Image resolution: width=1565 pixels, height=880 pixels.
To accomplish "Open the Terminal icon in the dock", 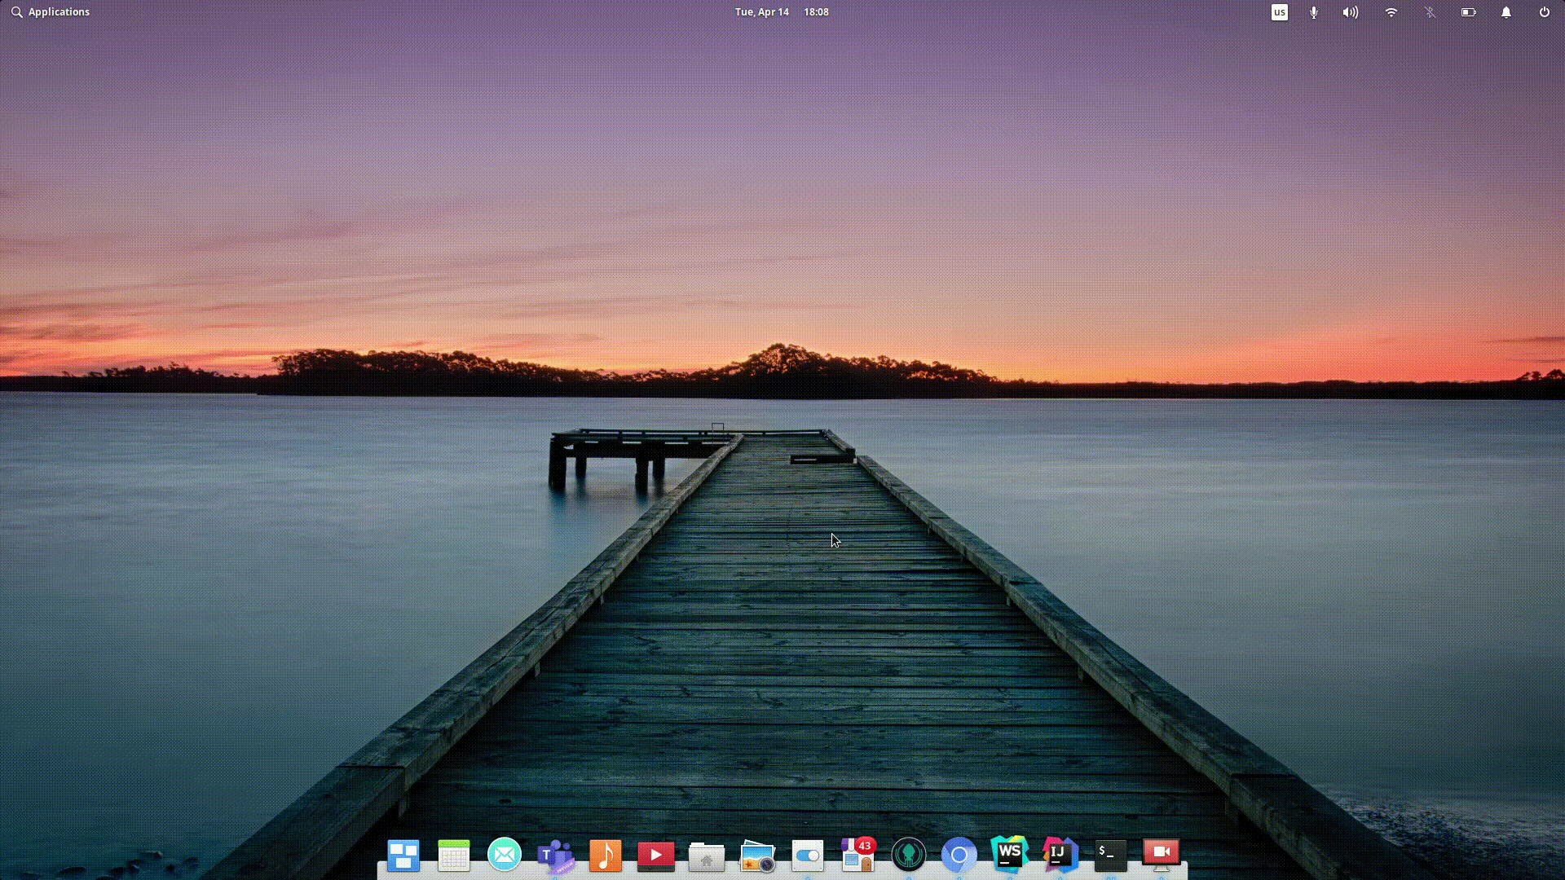I will click(1111, 855).
